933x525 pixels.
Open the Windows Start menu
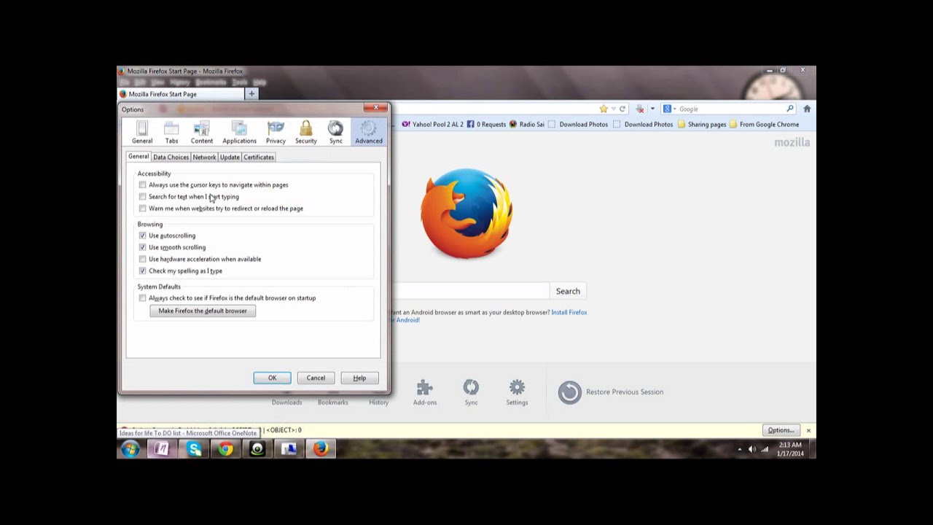tap(130, 449)
